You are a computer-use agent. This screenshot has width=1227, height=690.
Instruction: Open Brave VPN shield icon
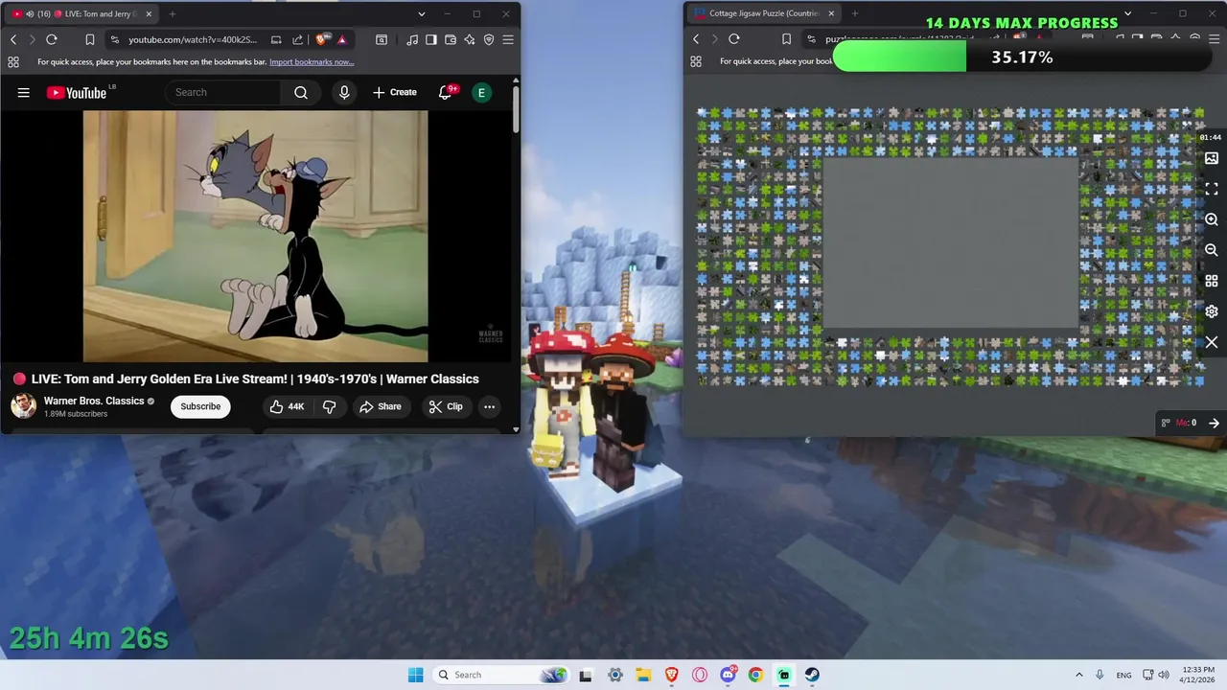[489, 39]
